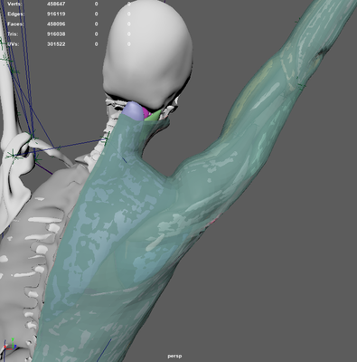Image resolution: width=357 pixels, height=362 pixels.
Task: Select the magenta neck muscle object
Action: [x=146, y=113]
